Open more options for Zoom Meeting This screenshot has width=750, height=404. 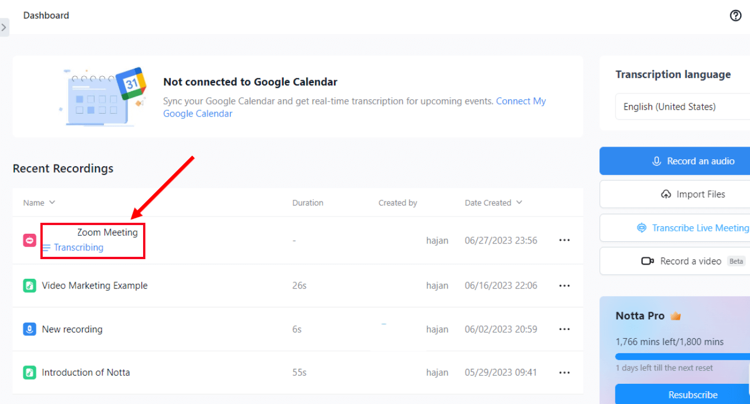pos(564,241)
